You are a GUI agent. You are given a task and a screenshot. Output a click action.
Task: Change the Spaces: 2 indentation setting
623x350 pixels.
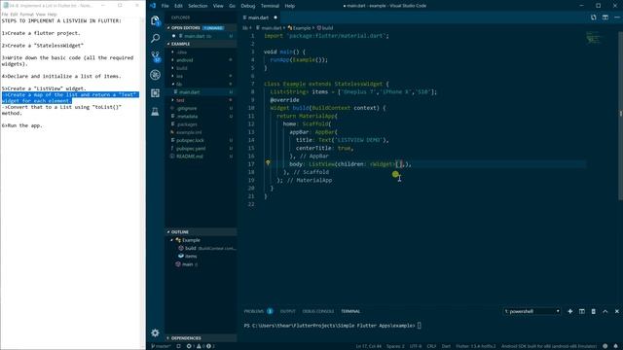click(395, 346)
